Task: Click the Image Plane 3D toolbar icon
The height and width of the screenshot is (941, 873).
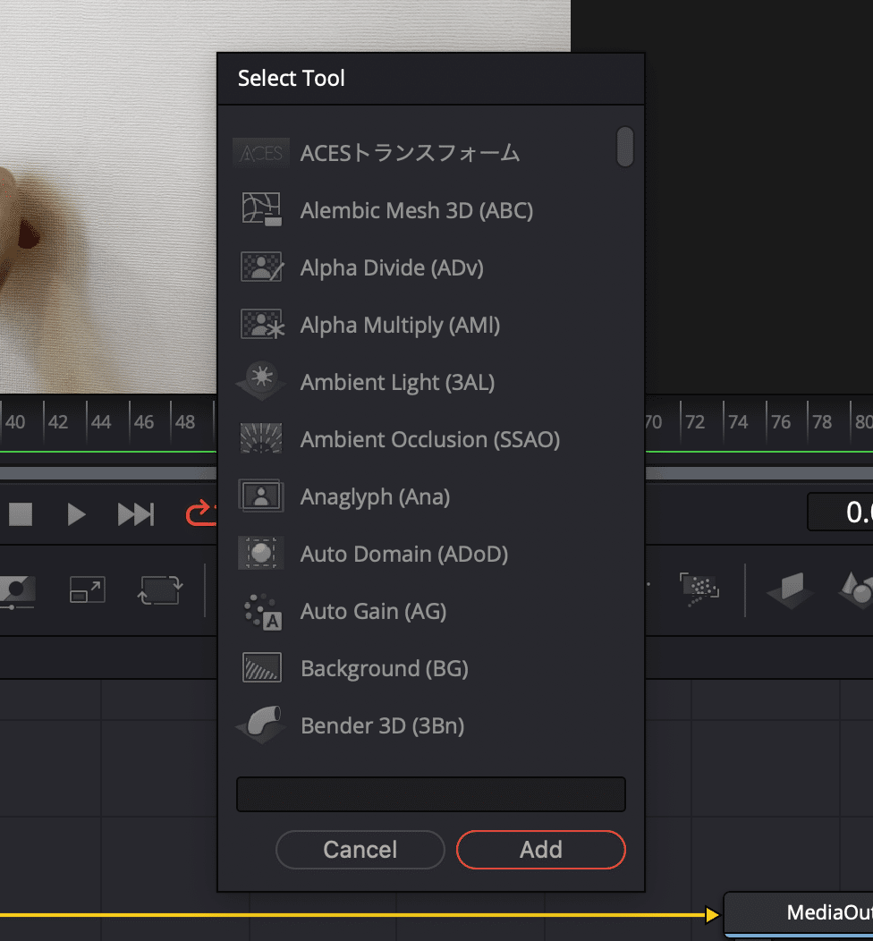Action: coord(790,589)
